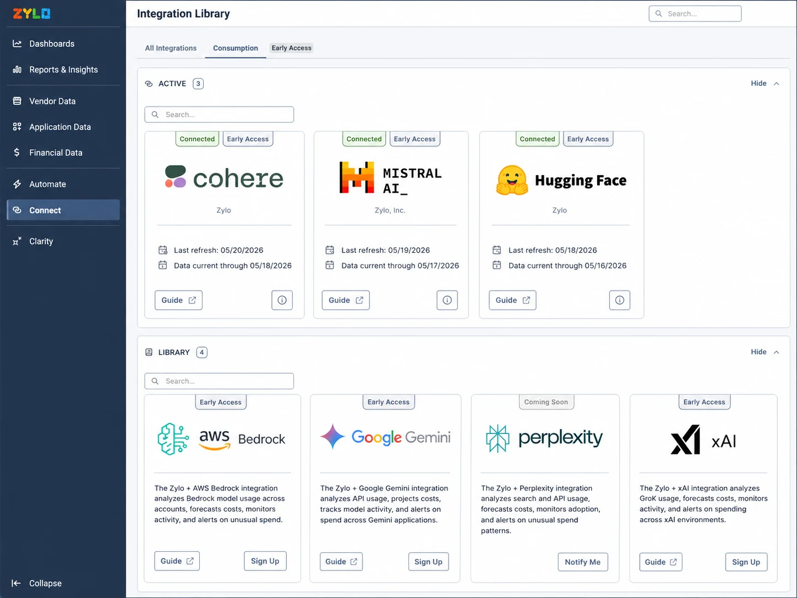This screenshot has width=797, height=598.
Task: Click Hugging Face last refresh calendar icon
Action: point(497,250)
